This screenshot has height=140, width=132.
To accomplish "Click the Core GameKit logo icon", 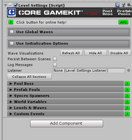I will tap(12, 12).
